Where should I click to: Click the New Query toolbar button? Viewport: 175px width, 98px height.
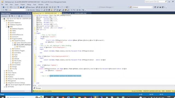[30, 7]
